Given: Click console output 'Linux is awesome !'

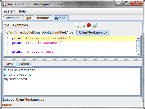Looking at the screenshot, I should (19, 75).
